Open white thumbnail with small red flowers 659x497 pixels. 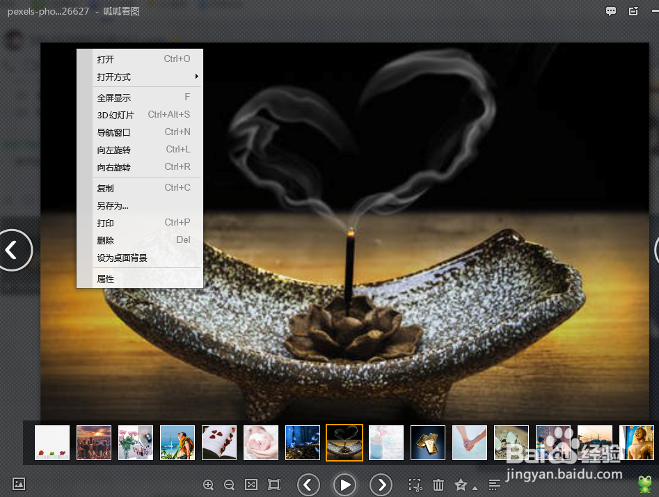[x=52, y=442]
